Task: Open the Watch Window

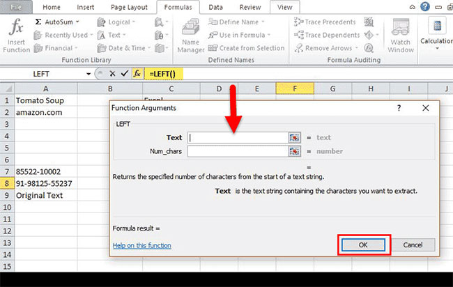Action: tap(401, 36)
